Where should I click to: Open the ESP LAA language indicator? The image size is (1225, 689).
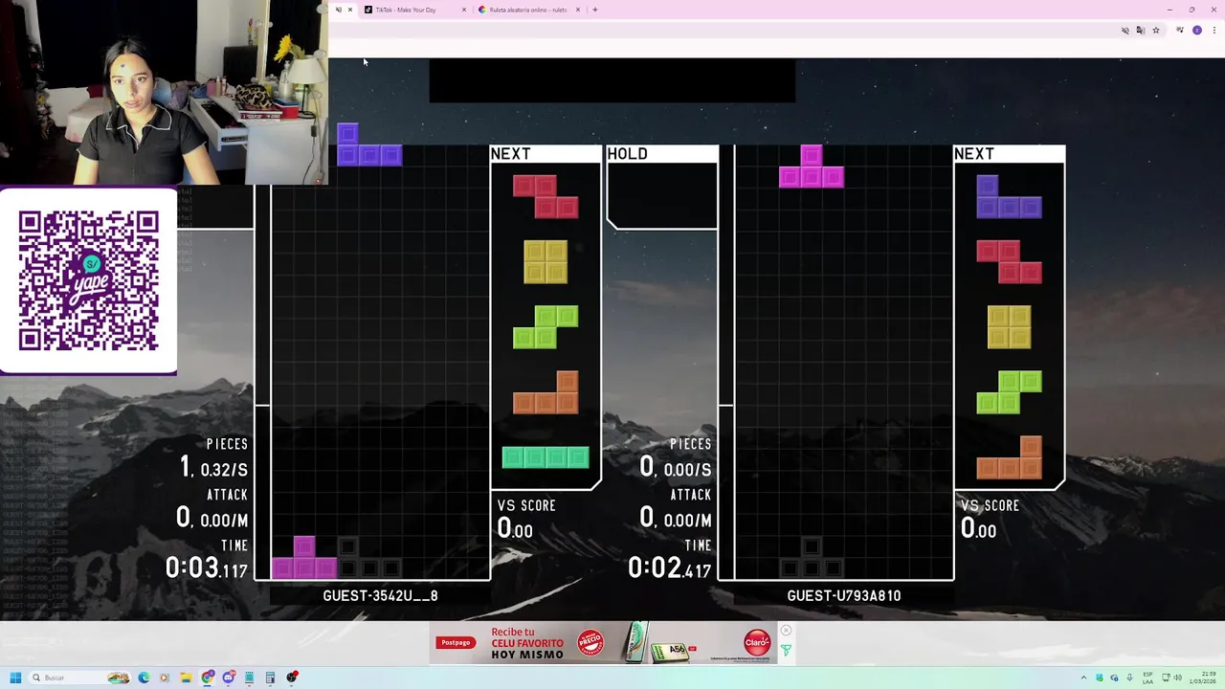tap(1147, 678)
